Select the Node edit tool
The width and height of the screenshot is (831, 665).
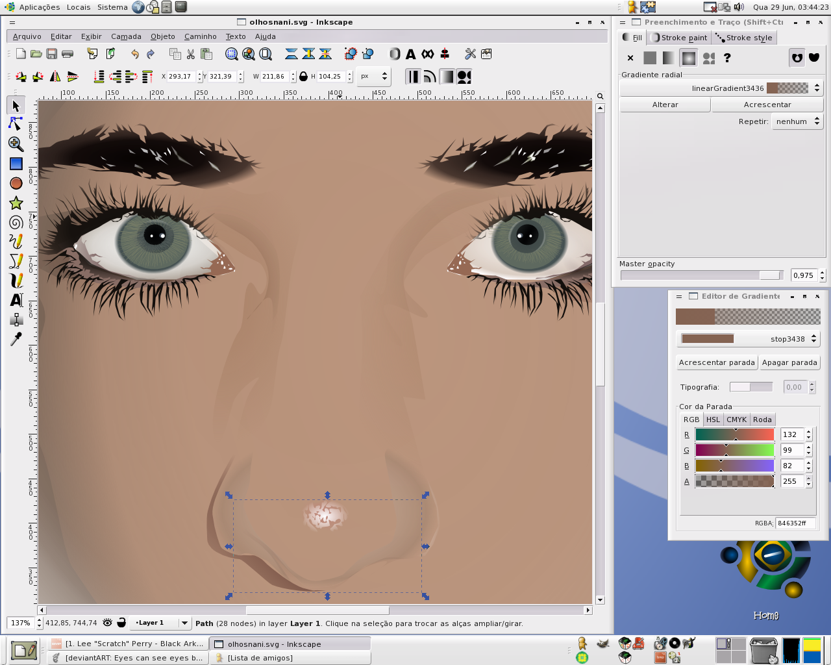[x=16, y=124]
